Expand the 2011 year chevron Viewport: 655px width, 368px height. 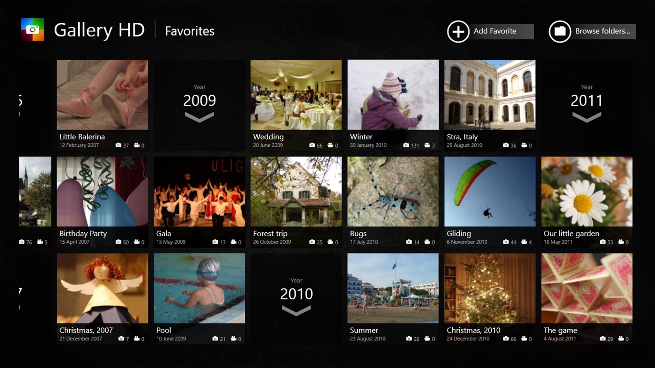click(x=587, y=117)
